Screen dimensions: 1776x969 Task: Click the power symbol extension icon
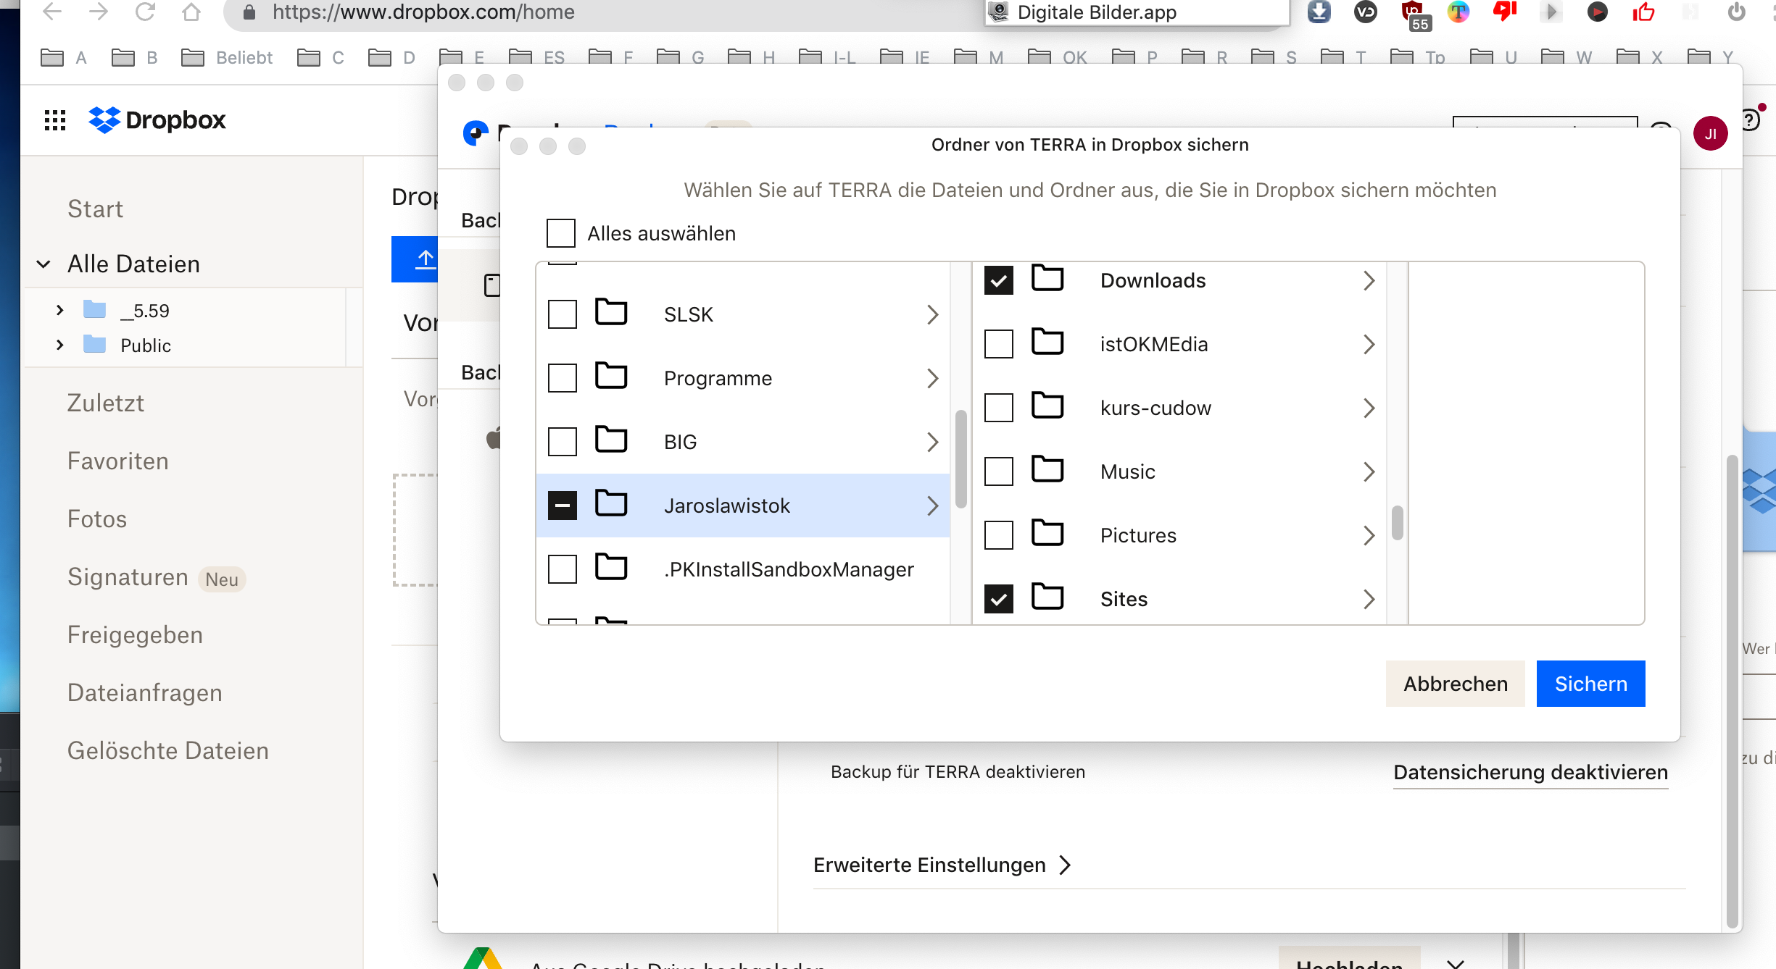click(1737, 12)
